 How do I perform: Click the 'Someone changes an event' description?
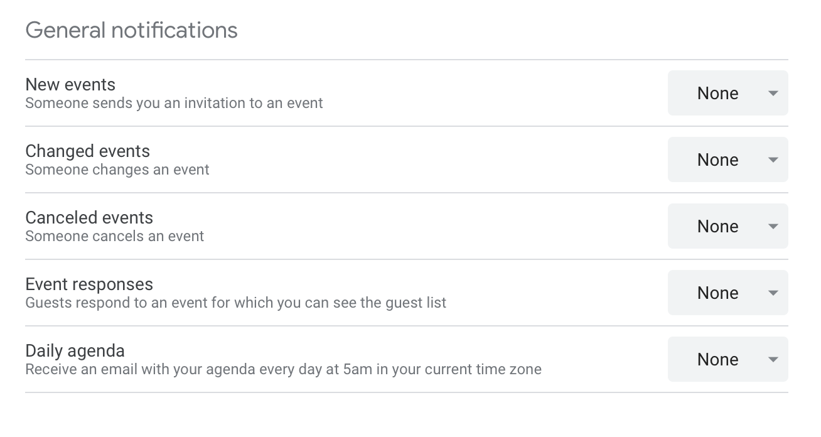pos(117,170)
